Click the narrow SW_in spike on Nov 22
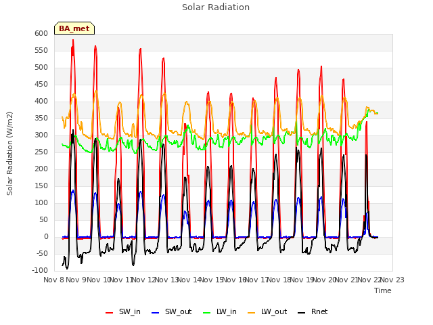Screen dimensions: 433x325 (367, 123)
